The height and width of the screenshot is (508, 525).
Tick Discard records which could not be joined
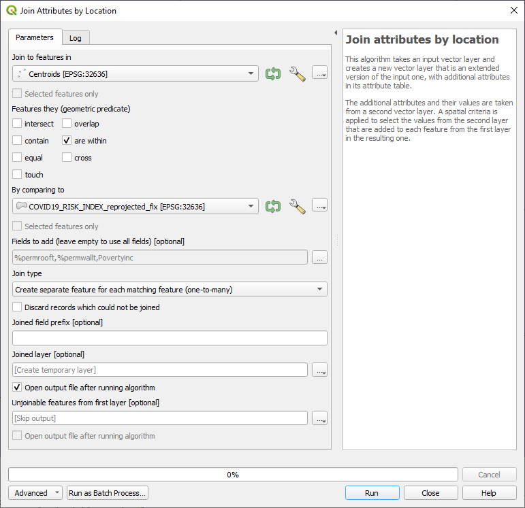[18, 307]
